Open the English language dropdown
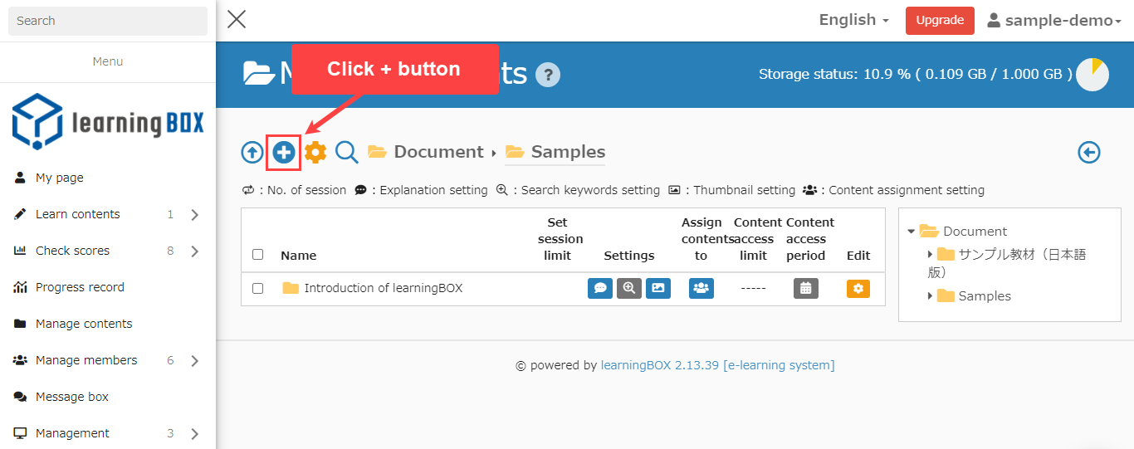The height and width of the screenshot is (449, 1134). pos(853,20)
